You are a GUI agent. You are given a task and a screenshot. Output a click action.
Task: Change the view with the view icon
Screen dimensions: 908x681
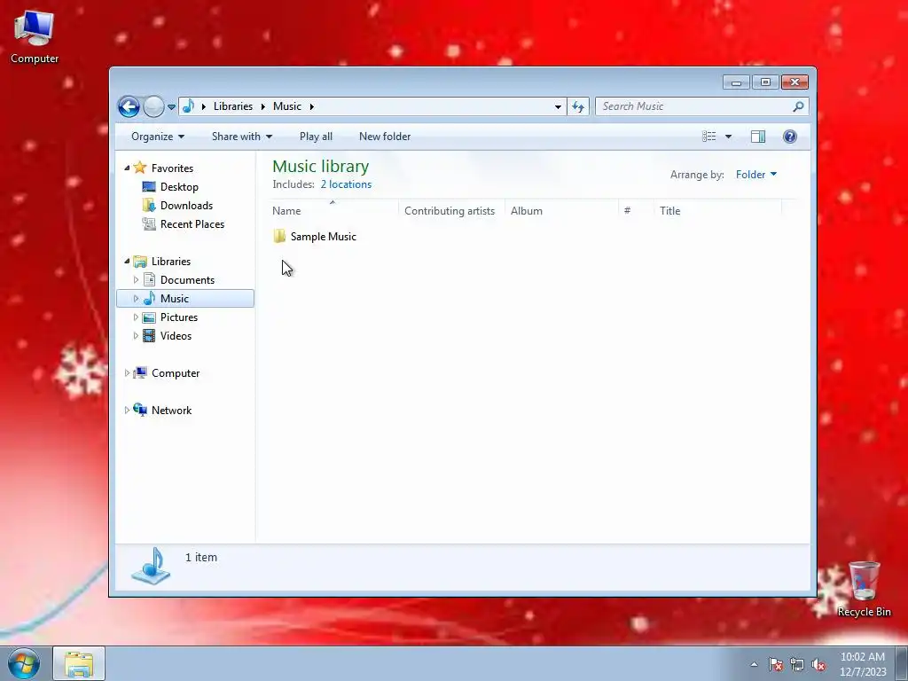point(708,137)
